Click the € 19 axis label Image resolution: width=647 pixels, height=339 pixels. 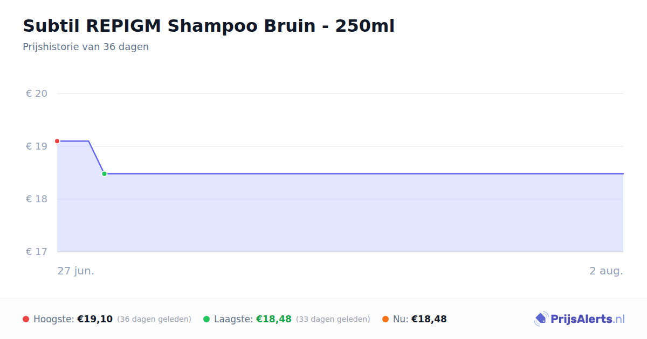(x=37, y=146)
